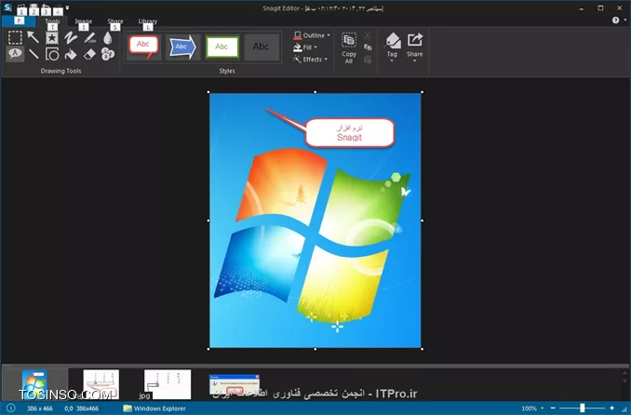The height and width of the screenshot is (415, 631).
Task: Select the Fill paint bucket tool
Action: pos(71,54)
